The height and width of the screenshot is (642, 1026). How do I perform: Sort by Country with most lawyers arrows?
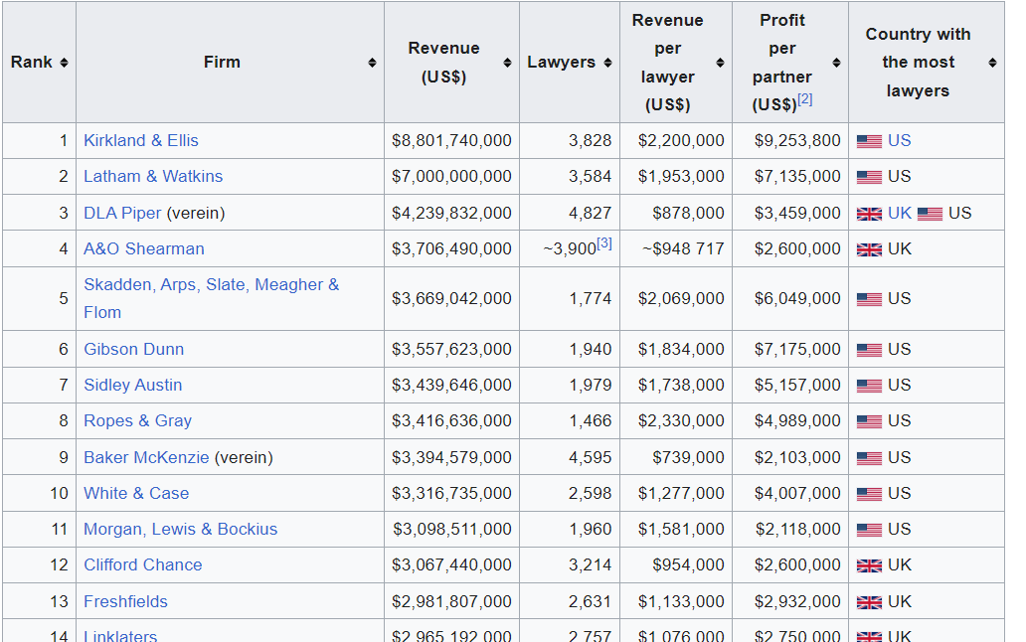pos(992,63)
